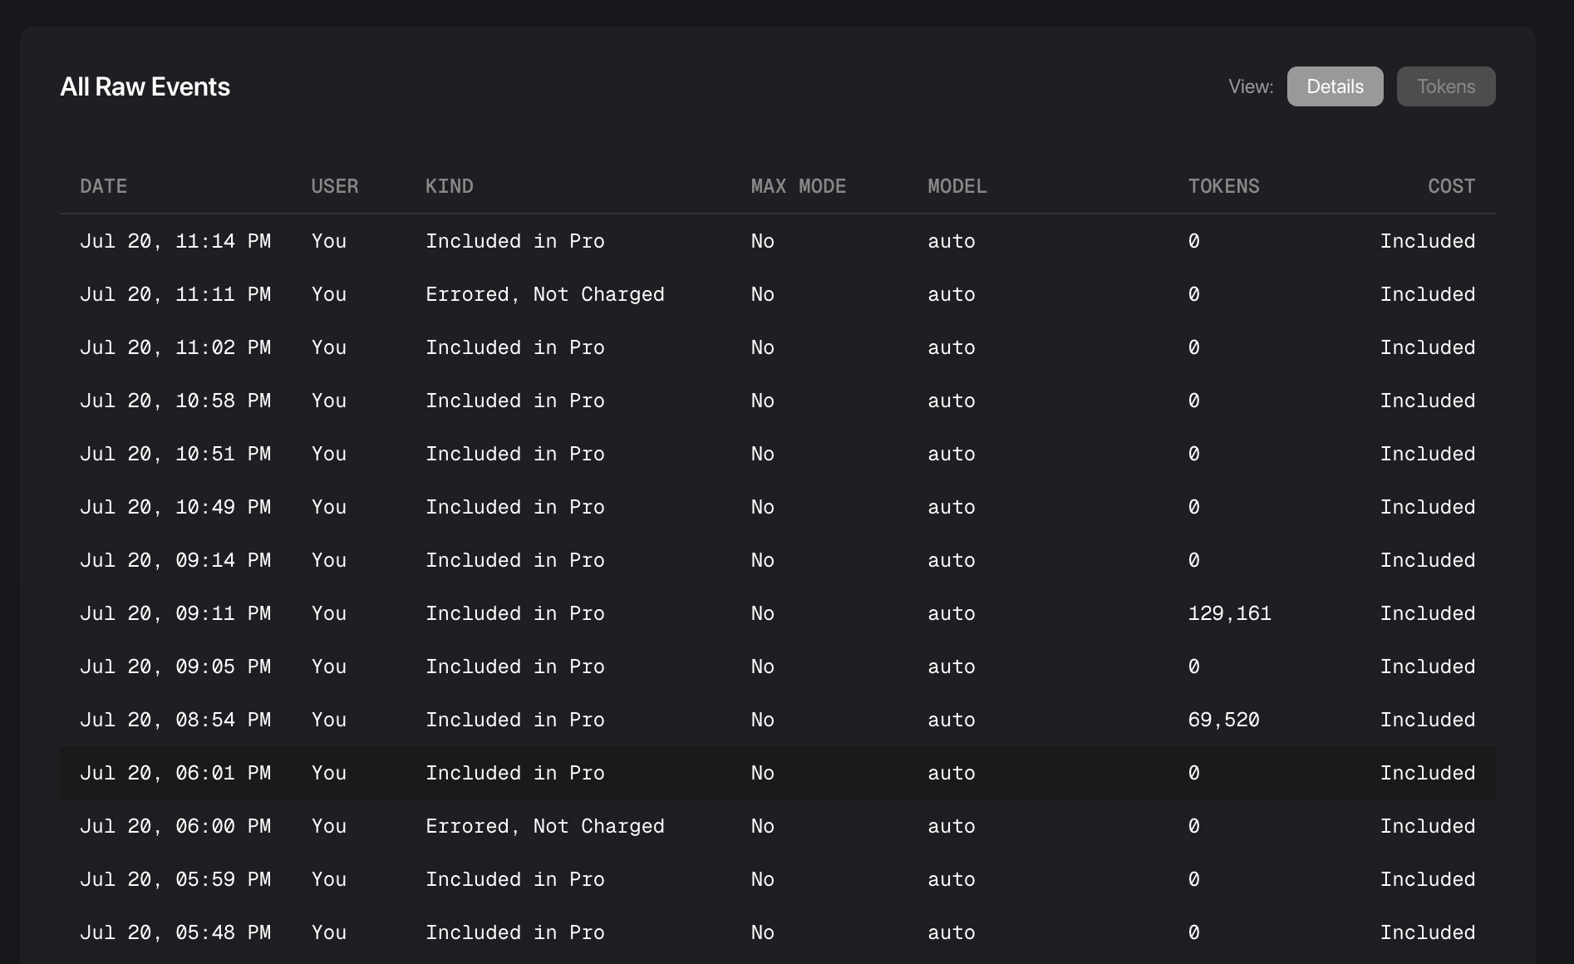Viewport: 1574px width, 964px height.
Task: Select the Jul 20, 11:02 PM date cell
Action: pyautogui.click(x=175, y=347)
